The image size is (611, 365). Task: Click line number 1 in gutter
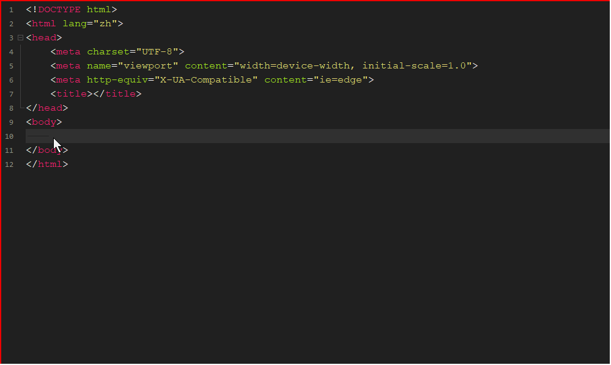[11, 10]
